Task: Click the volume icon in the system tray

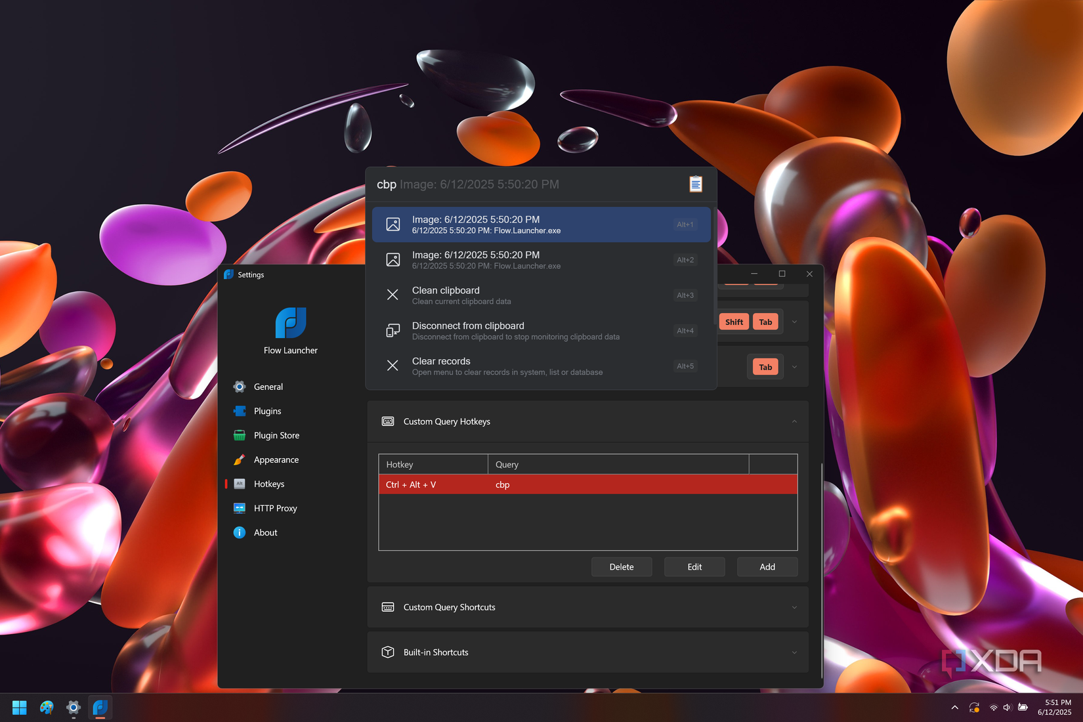Action: click(1008, 708)
